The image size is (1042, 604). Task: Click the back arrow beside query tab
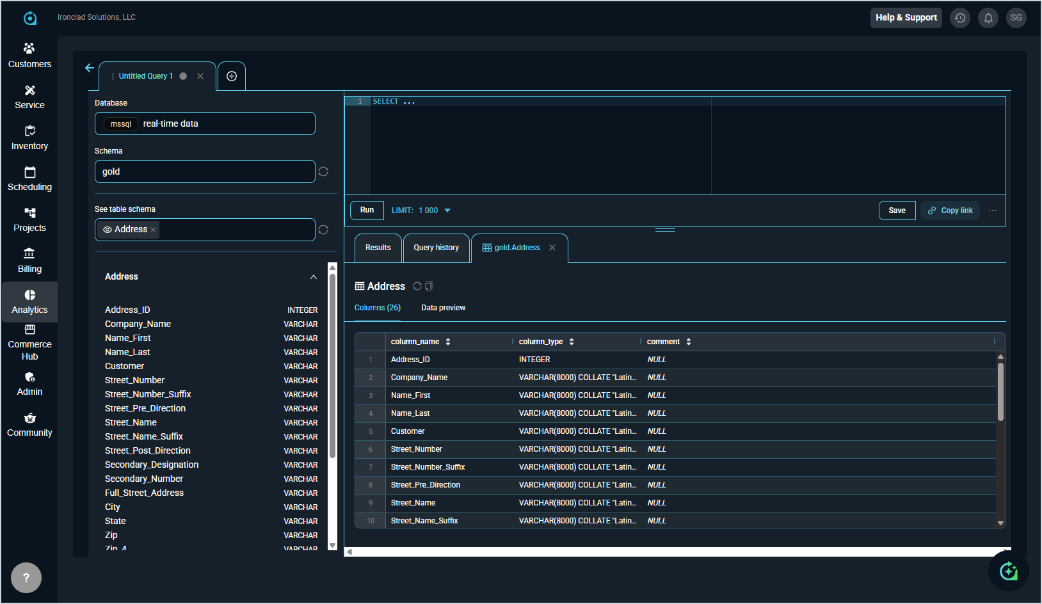coord(90,68)
